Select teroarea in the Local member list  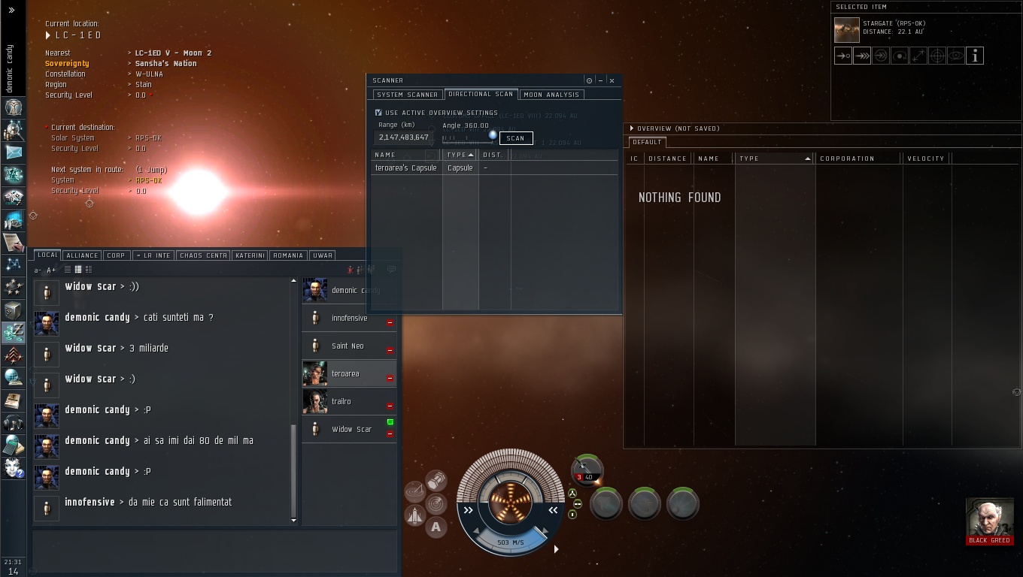click(349, 373)
